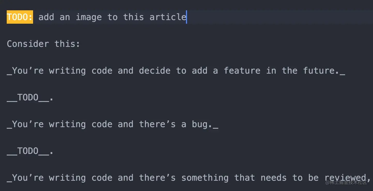This screenshot has height=191, width=373.
Task: Click the word 'Consider'
Action: point(28,44)
